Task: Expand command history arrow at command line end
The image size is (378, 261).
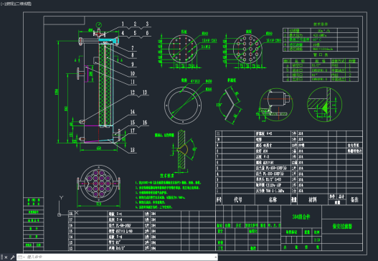Action: (x=215, y=257)
